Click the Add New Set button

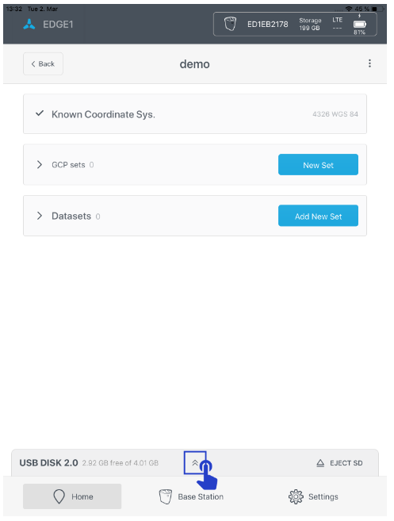pyautogui.click(x=318, y=216)
